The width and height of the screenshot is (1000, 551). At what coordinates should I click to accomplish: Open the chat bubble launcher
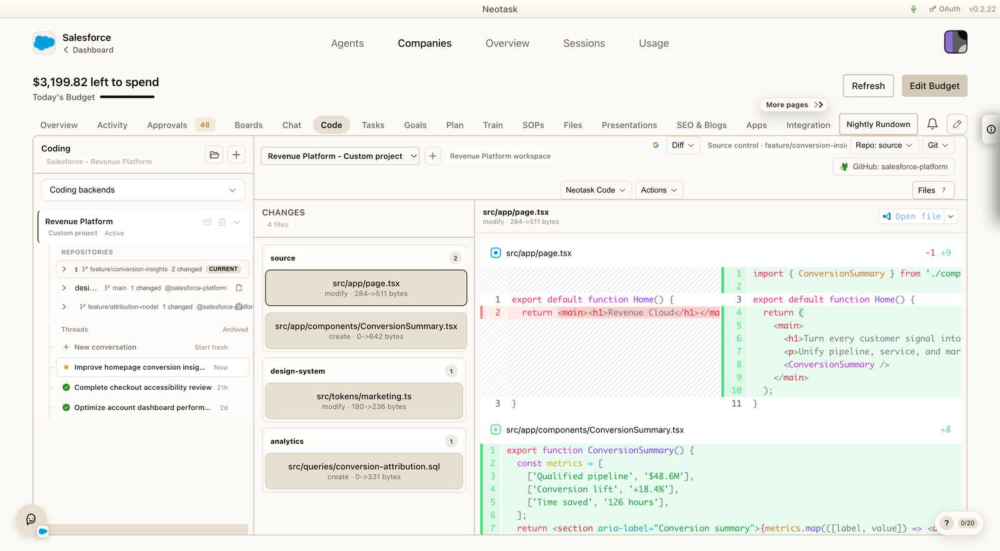click(31, 520)
